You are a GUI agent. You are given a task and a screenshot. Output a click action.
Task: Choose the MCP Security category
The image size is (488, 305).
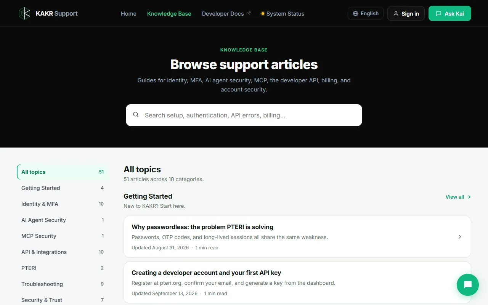[63, 236]
